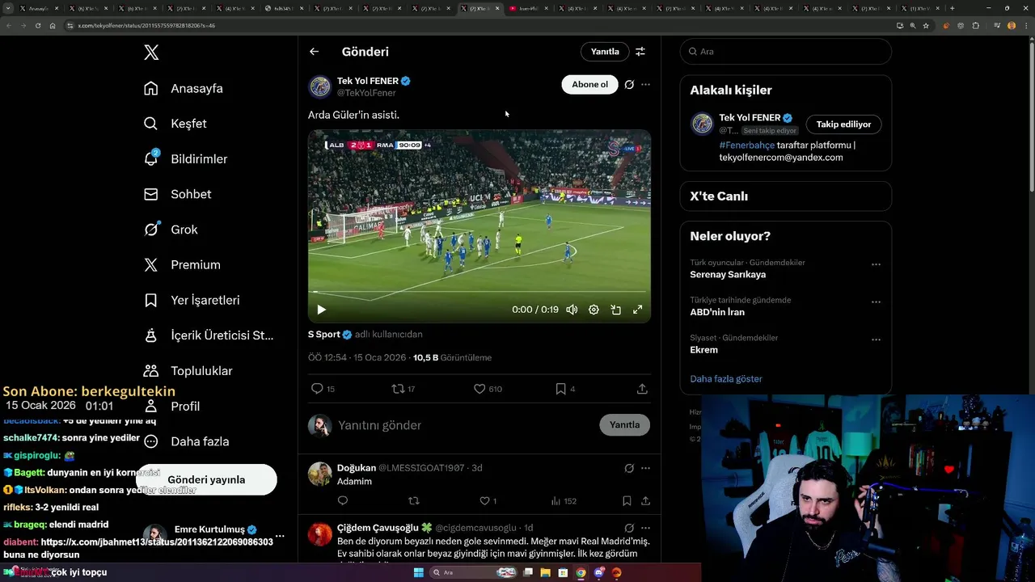Viewport: 1035px width, 582px height.
Task: Click the Takip ediliyor button
Action: (x=843, y=124)
